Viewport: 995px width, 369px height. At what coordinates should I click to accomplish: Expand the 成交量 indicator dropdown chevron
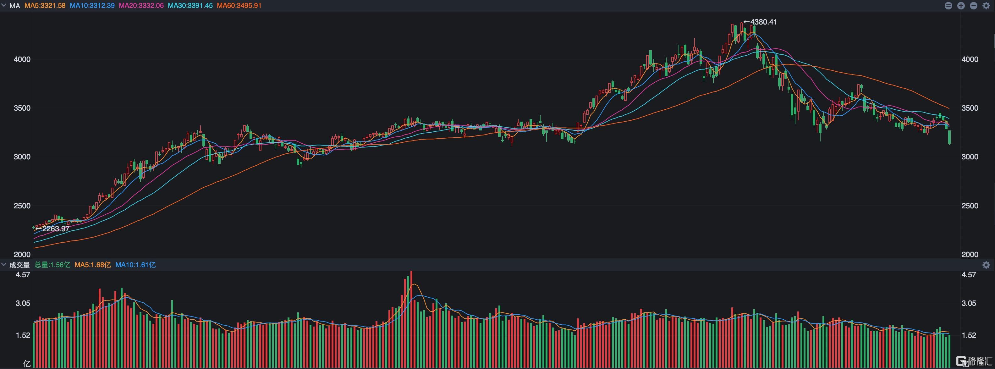(4, 264)
